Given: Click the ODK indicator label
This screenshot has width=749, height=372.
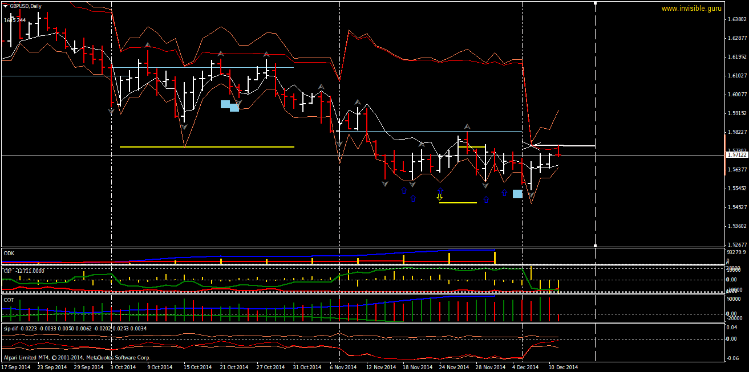Looking at the screenshot, I should (x=9, y=252).
